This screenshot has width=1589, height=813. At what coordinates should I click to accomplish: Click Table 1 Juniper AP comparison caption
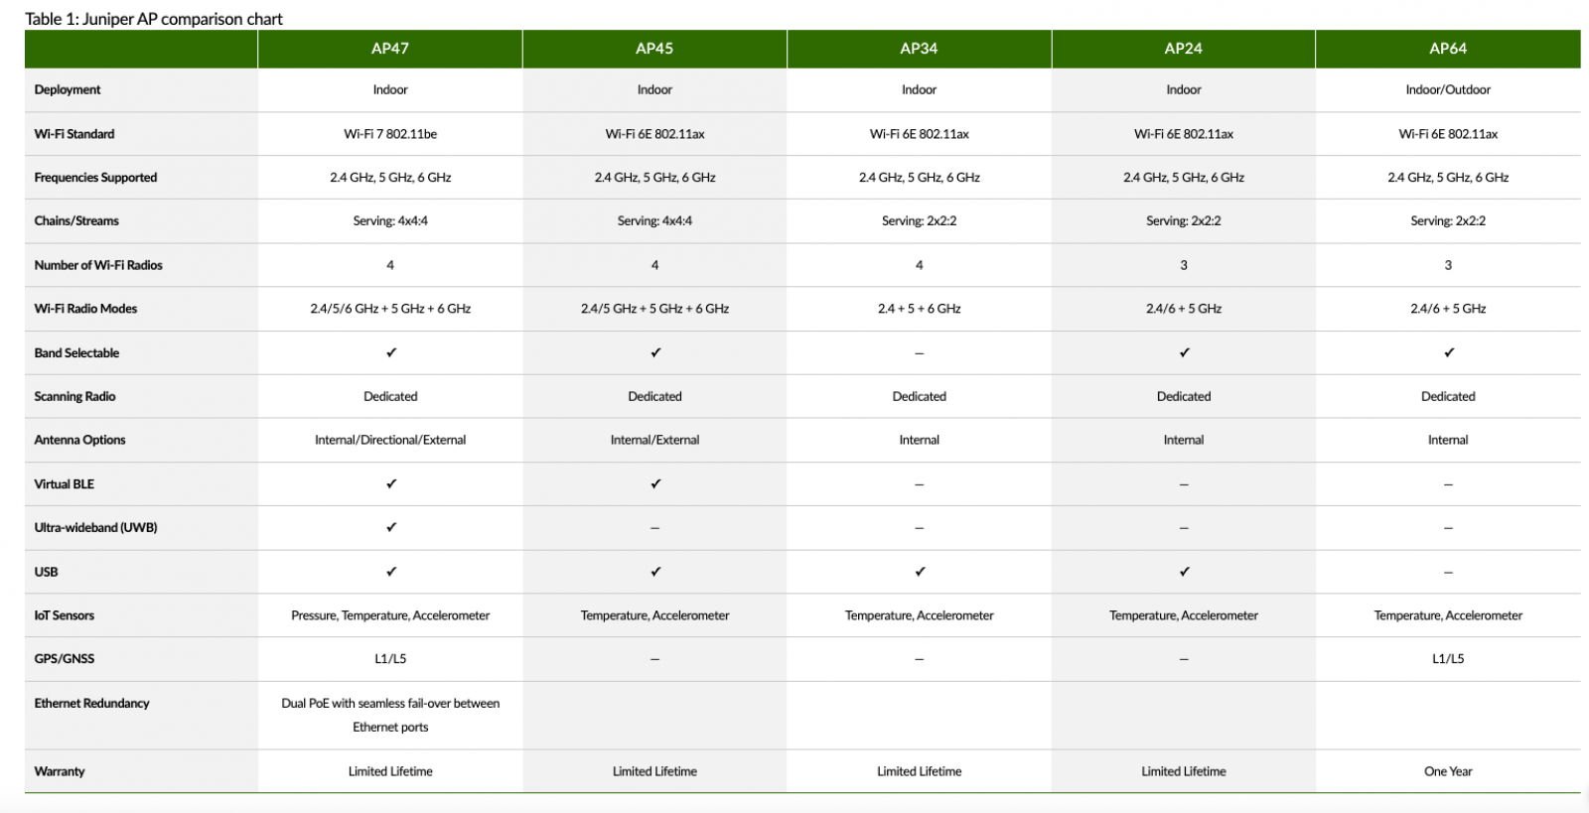(154, 19)
